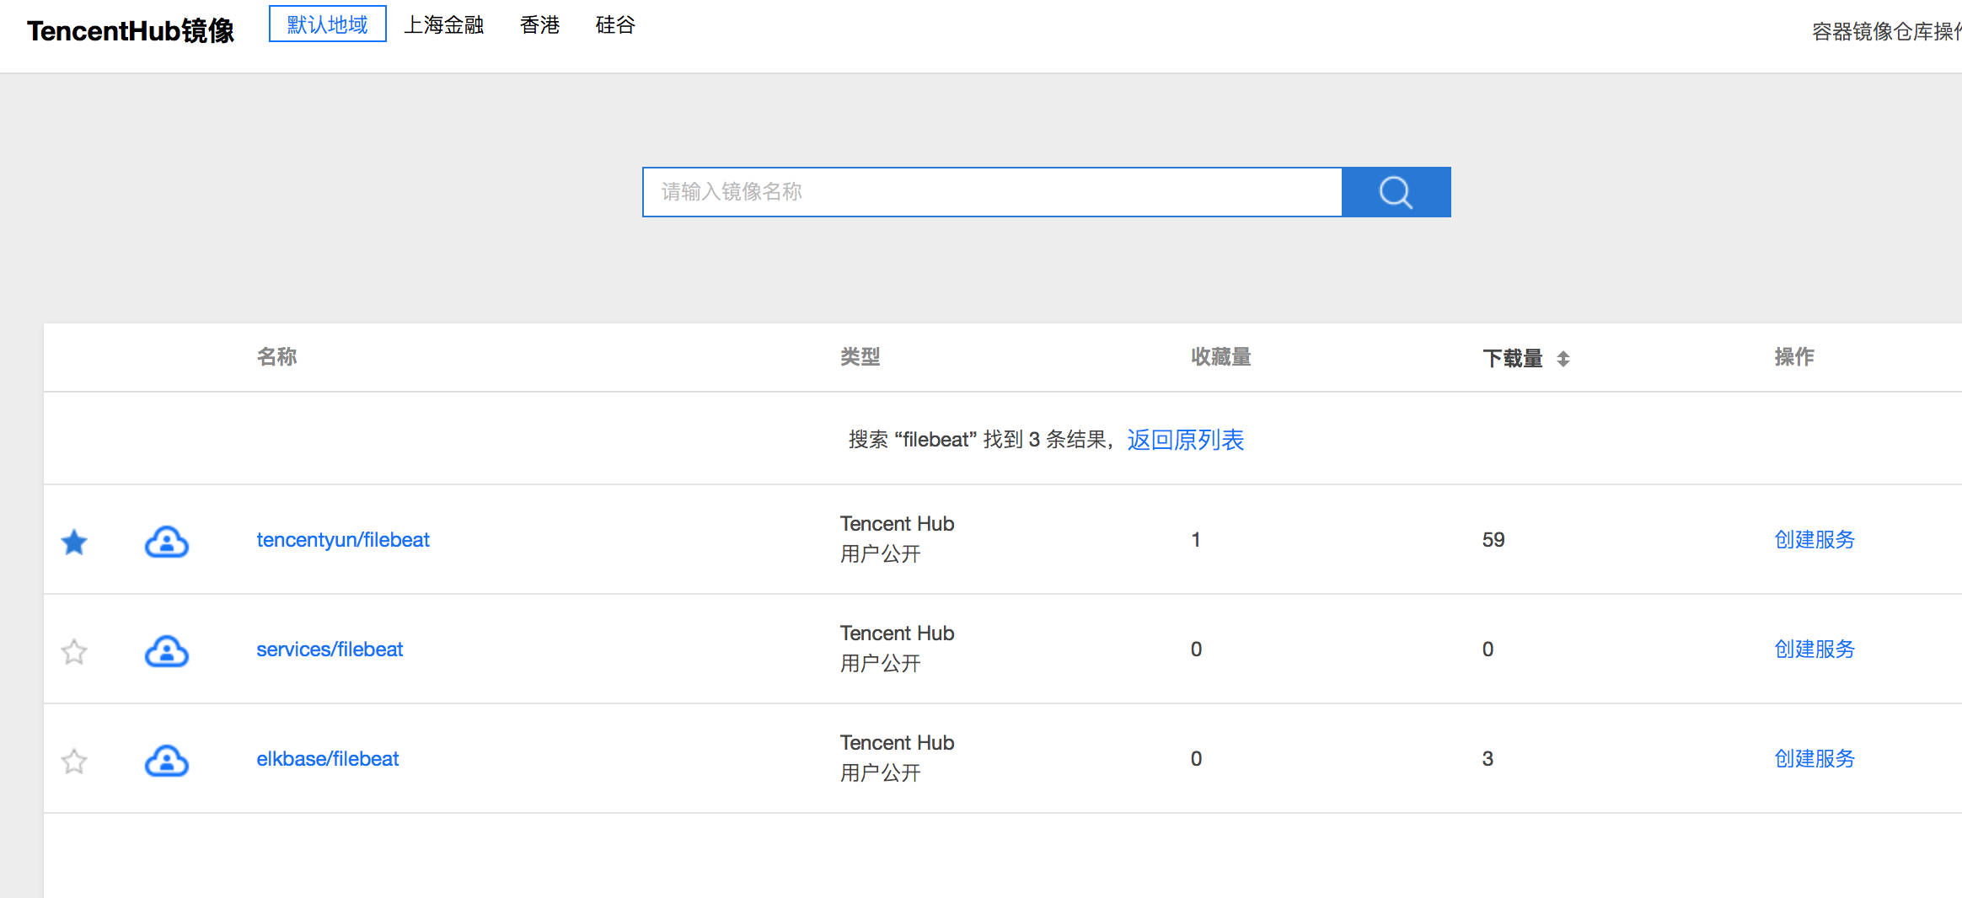Image resolution: width=1962 pixels, height=898 pixels.
Task: Click 创建服务 for elkbase/filebeat
Action: [1815, 759]
